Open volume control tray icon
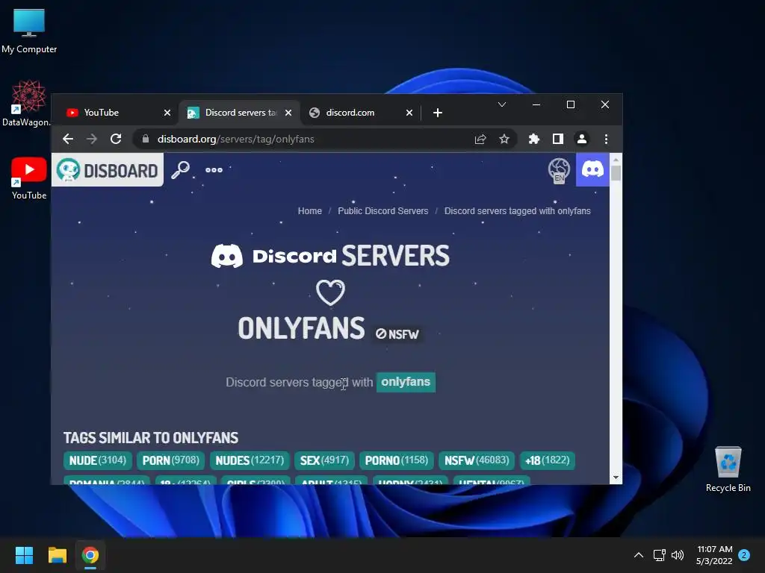This screenshot has height=573, width=765. [x=678, y=555]
